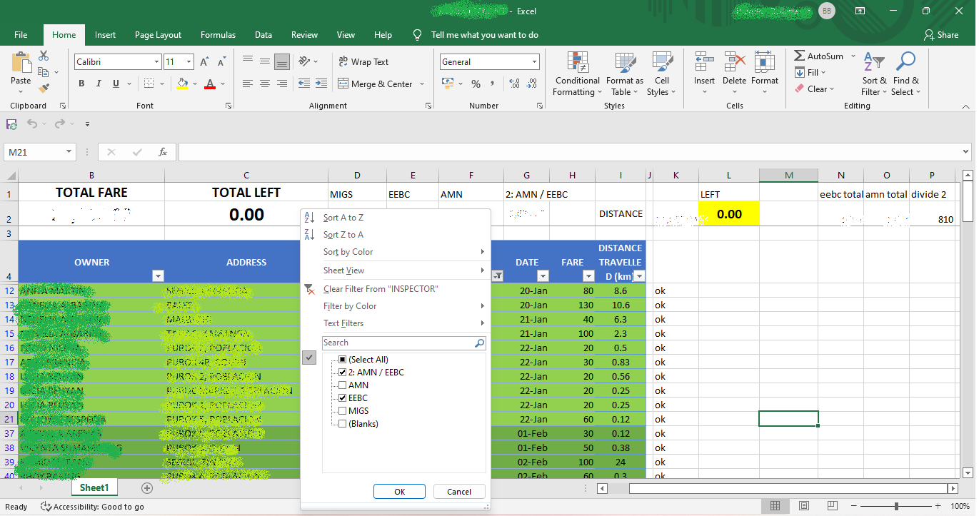Click the Fill Color bucket swatch
The image size is (979, 516).
coord(182,84)
